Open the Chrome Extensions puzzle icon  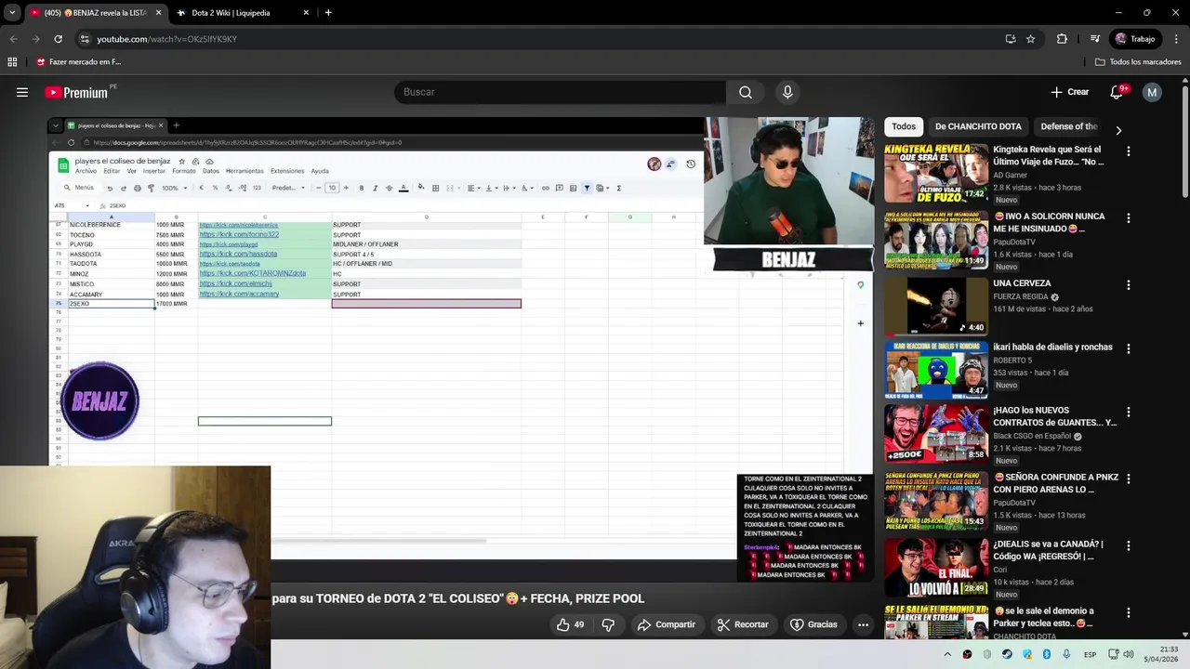pyautogui.click(x=1062, y=39)
